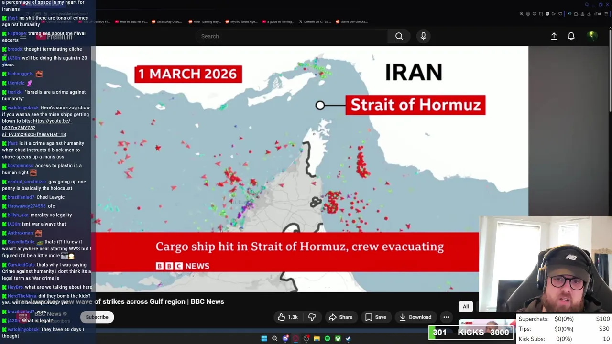Switch to 'Mythic Talent Age...' tab
This screenshot has width=612, height=344.
coord(241,21)
